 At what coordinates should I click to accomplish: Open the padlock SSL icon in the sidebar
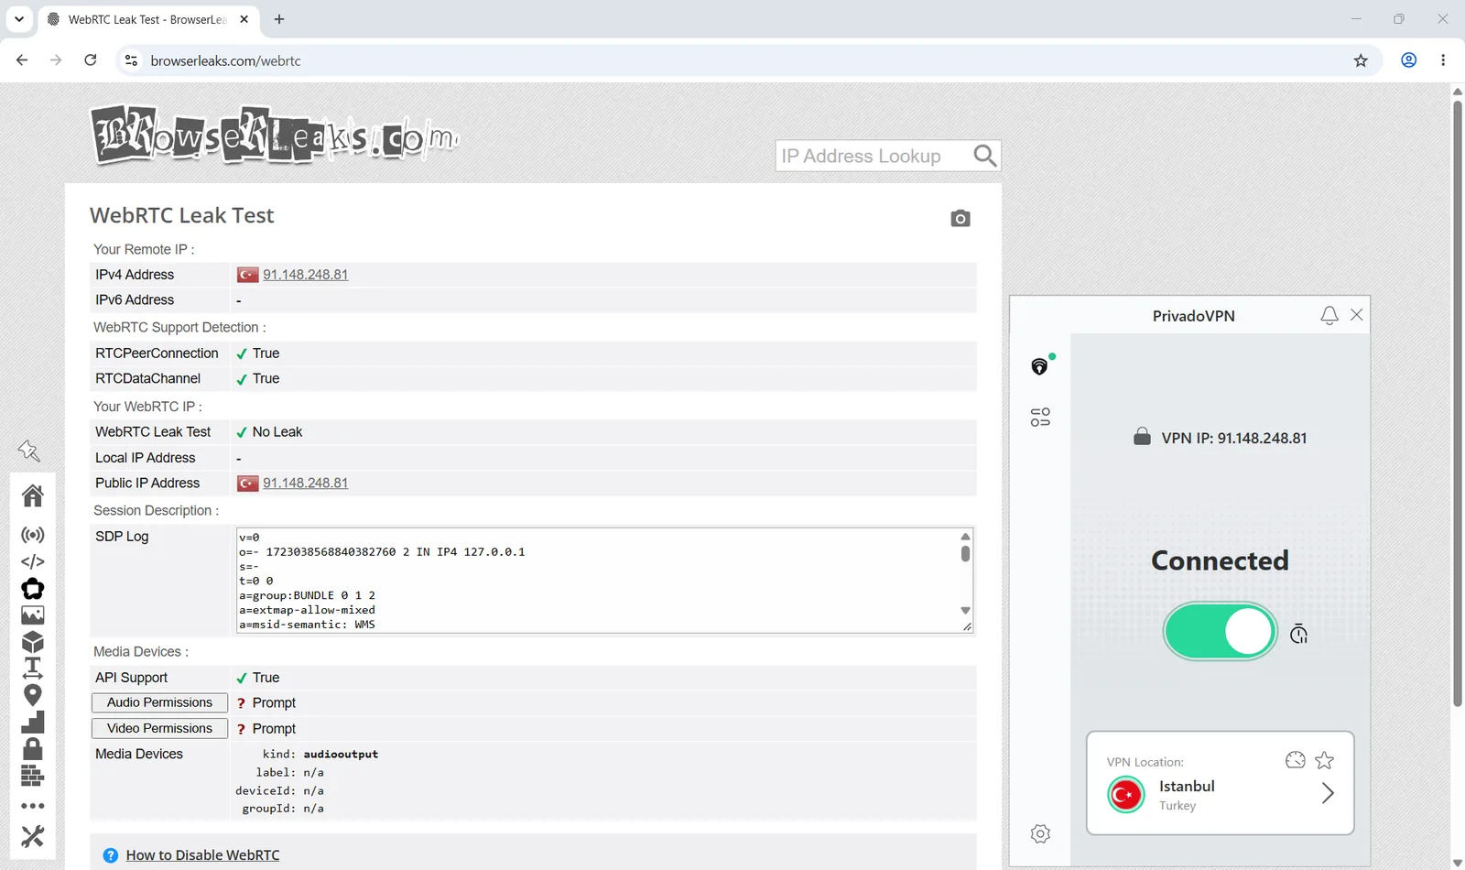click(x=33, y=749)
